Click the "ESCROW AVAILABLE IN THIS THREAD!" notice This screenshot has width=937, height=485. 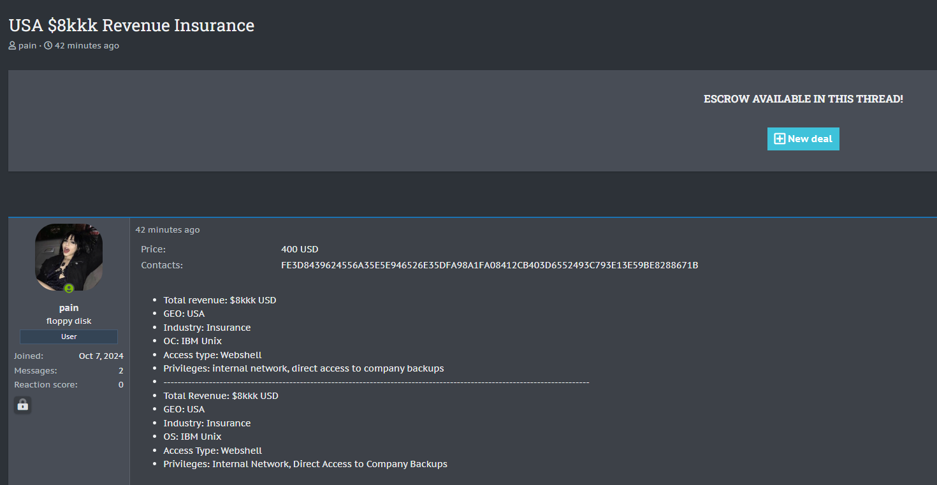(x=803, y=99)
